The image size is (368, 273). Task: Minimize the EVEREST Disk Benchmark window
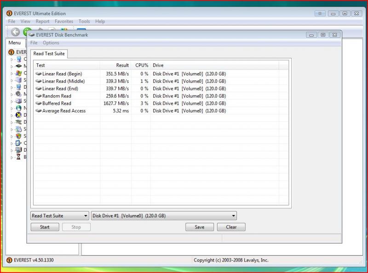[x=311, y=35]
